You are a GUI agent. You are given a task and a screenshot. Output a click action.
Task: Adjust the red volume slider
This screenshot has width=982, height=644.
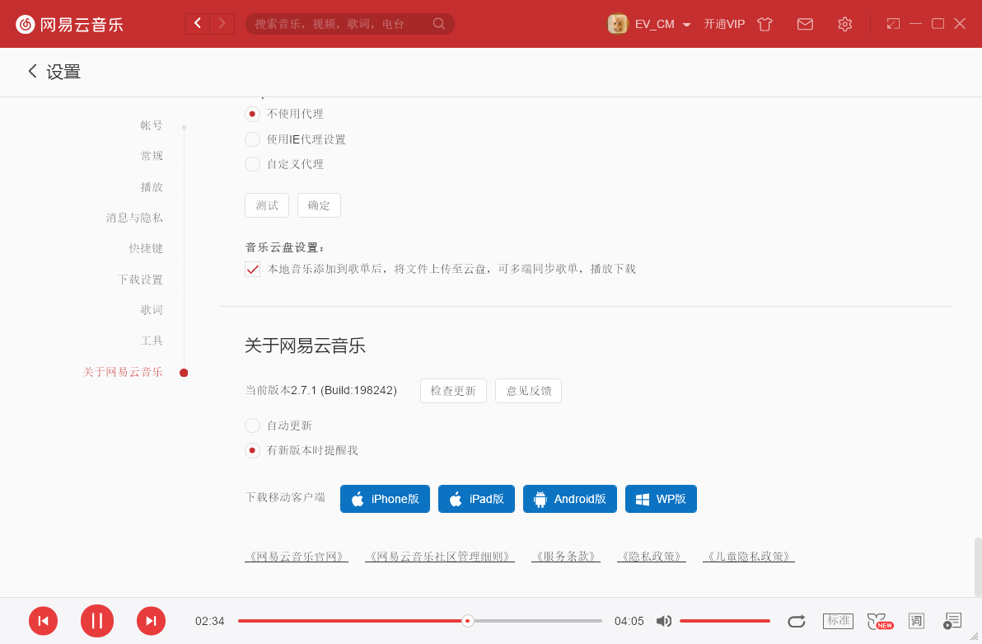coord(725,620)
